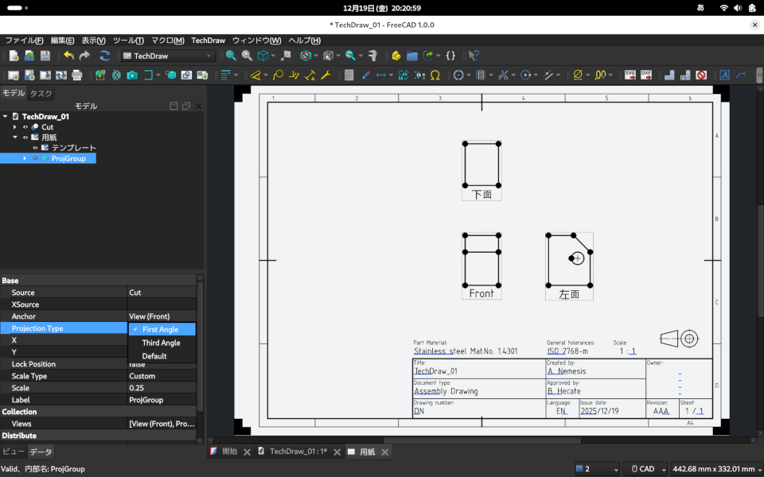This screenshot has height=477, width=764.
Task: Switch to the タスク panel tab
Action: [x=41, y=93]
